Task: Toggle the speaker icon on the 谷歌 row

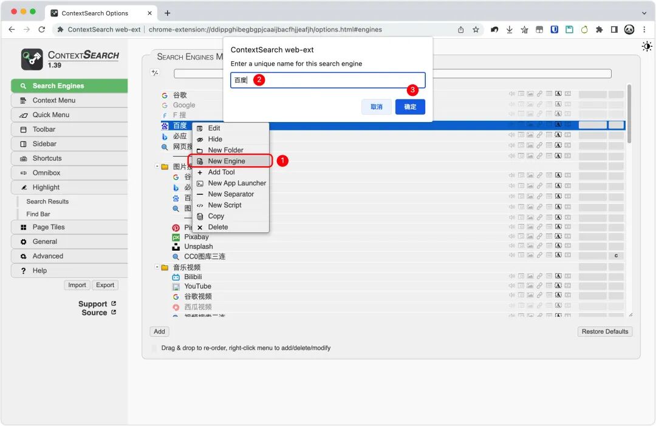Action: [x=511, y=93]
